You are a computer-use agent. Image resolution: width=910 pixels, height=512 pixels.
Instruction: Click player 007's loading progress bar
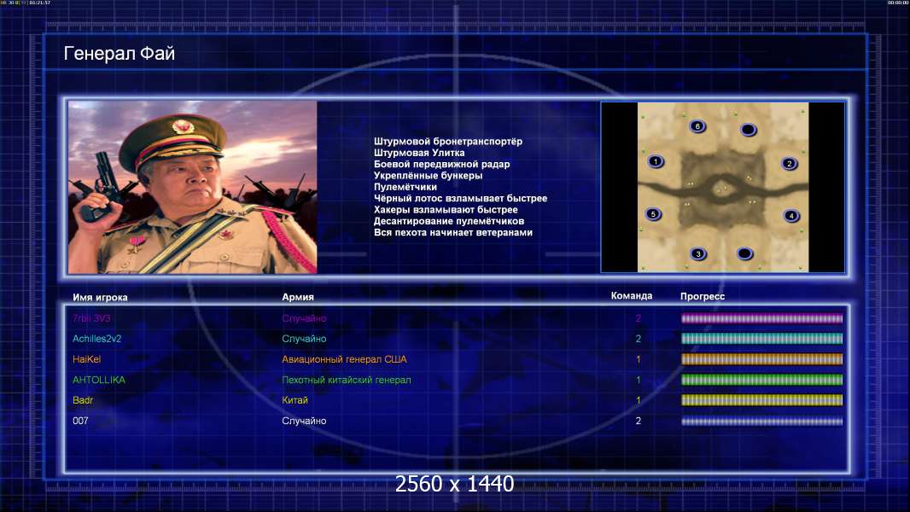[762, 422]
